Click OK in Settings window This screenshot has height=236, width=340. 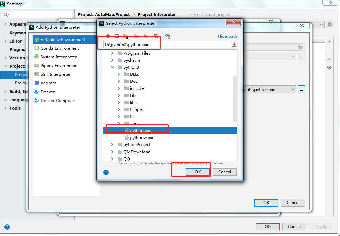click(x=267, y=227)
